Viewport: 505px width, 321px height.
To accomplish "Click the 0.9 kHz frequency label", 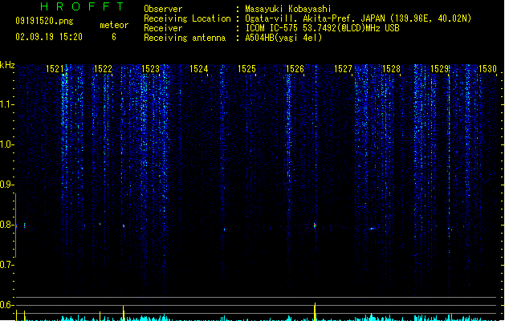I will coord(6,185).
